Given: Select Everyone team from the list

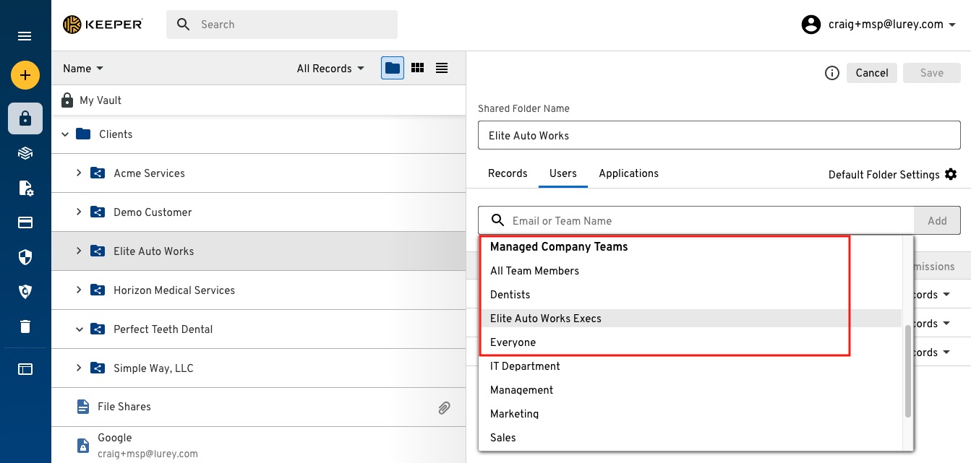Looking at the screenshot, I should click(x=690, y=342).
